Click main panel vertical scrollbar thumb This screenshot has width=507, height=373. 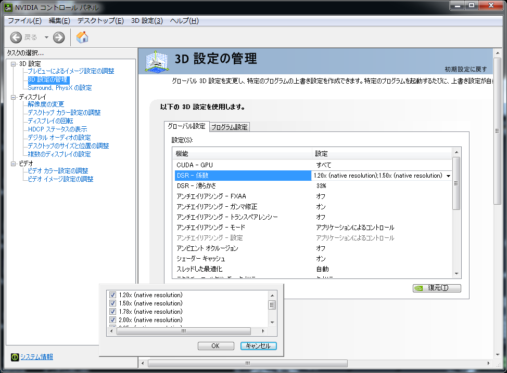[x=497, y=131]
